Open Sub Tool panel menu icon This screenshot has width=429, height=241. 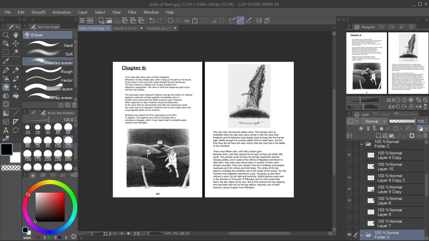[25, 26]
